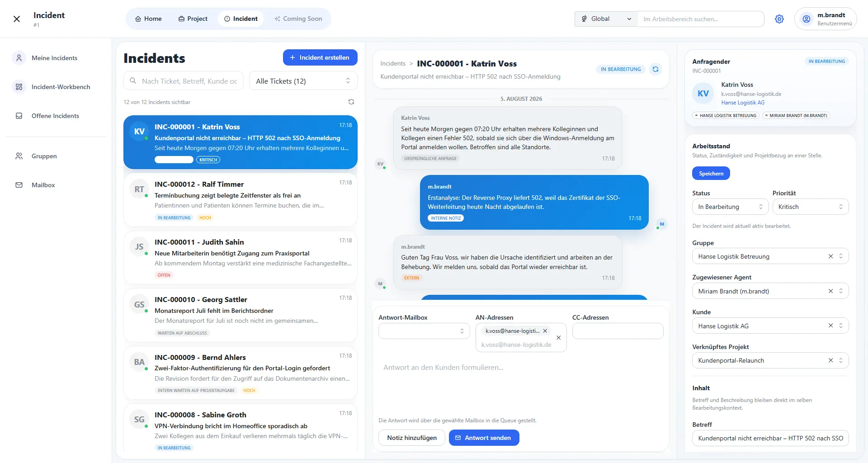Click the small KV sender avatar beside Katrin's message
868x463 pixels.
(x=380, y=164)
